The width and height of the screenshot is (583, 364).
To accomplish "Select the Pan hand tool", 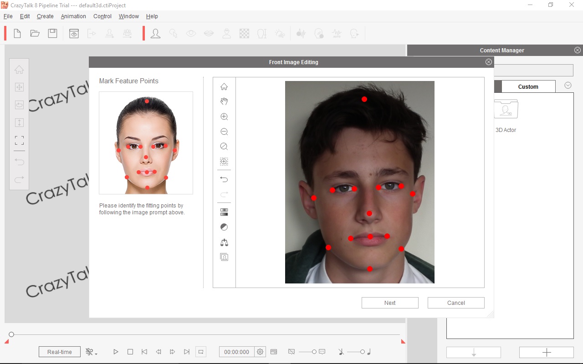I will tap(224, 101).
